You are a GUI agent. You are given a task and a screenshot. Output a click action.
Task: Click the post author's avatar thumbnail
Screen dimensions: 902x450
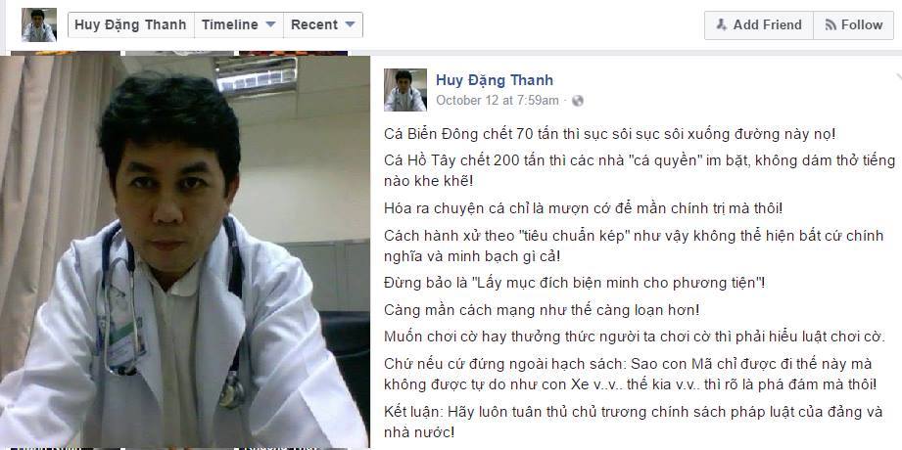pyautogui.click(x=405, y=90)
